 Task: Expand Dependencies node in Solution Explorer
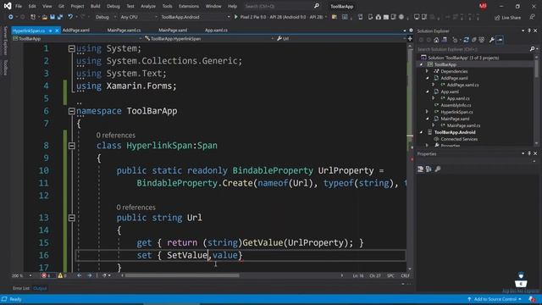pyautogui.click(x=427, y=71)
